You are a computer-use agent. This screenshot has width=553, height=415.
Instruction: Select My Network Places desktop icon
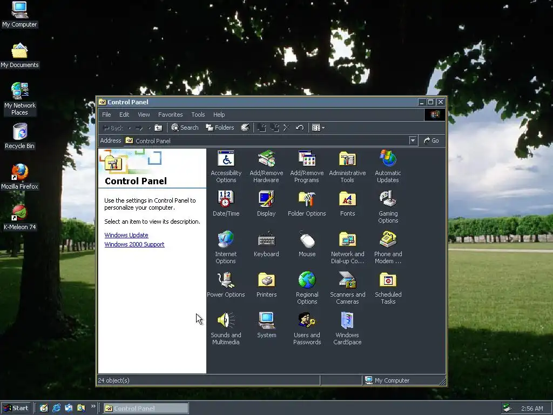pyautogui.click(x=19, y=99)
